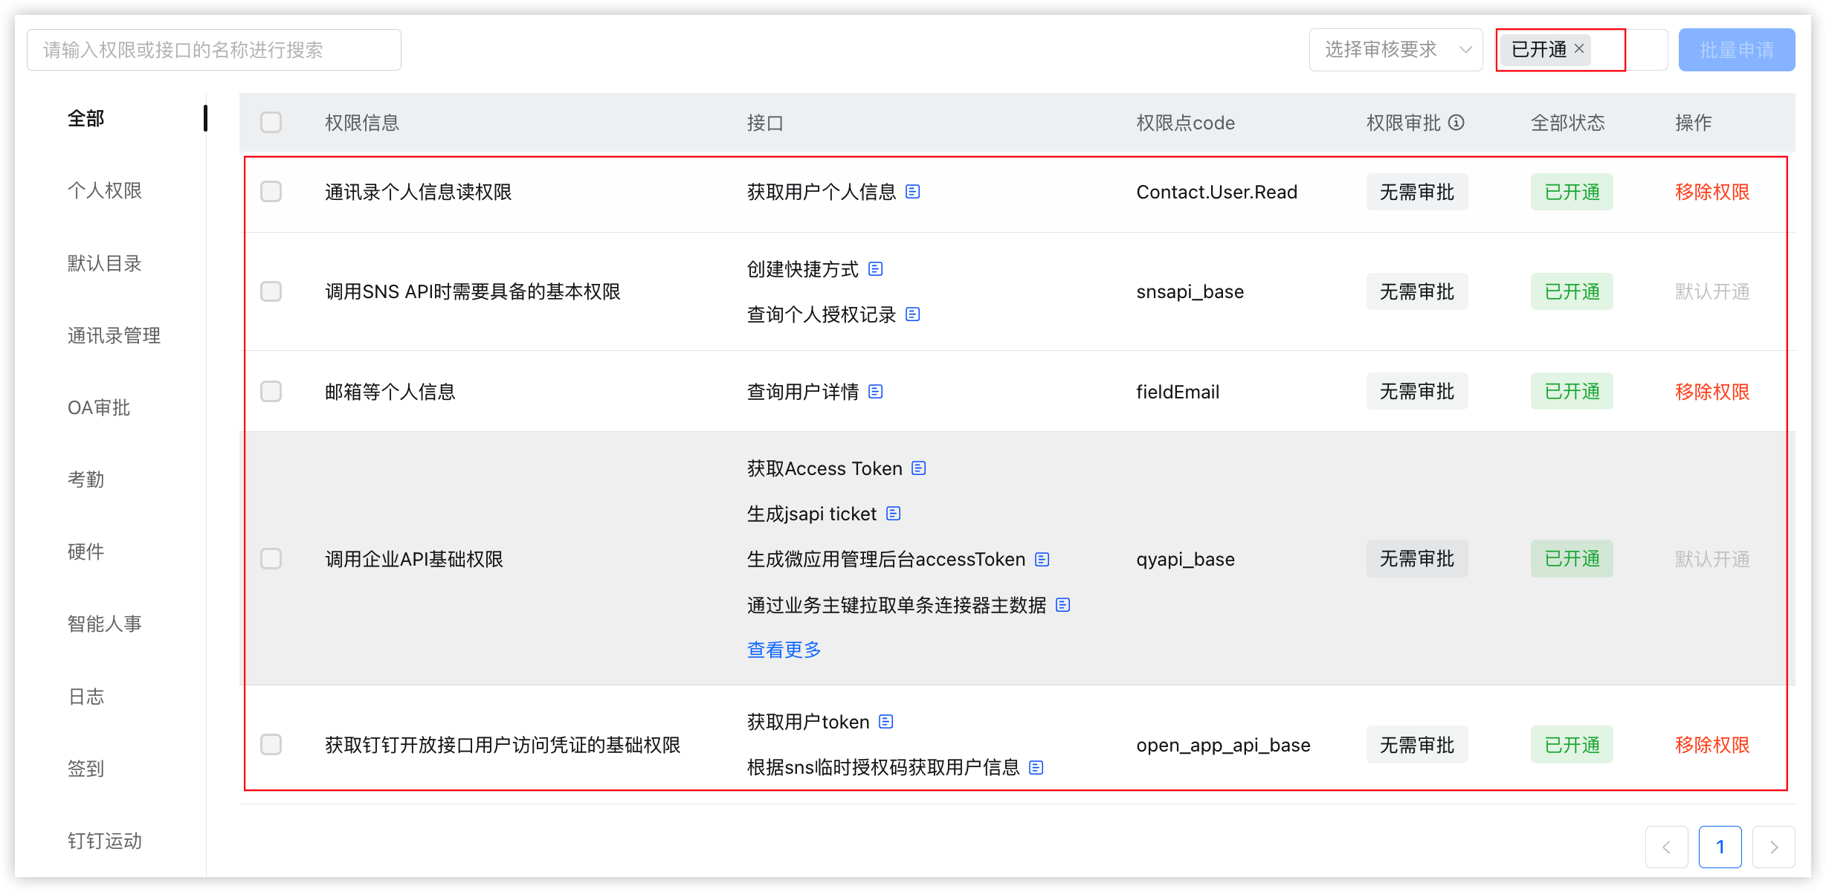This screenshot has width=1826, height=892.
Task: Check the 通讯录个人信息读权限 row checkbox
Action: [271, 192]
